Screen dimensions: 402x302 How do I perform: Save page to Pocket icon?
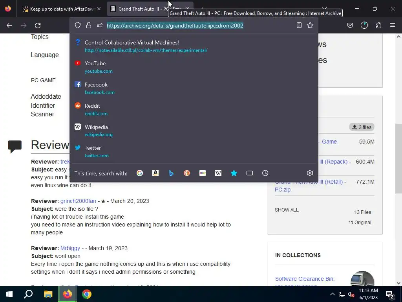coord(350,25)
